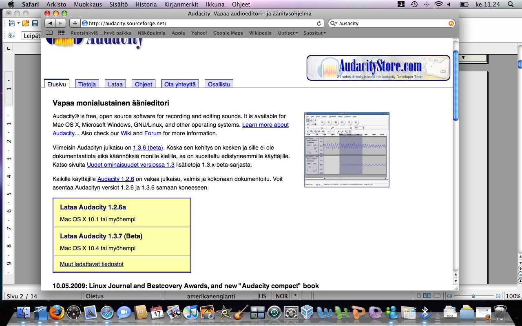
Task: Open GarageBand guitar icon in Dock
Action: [x=241, y=313]
